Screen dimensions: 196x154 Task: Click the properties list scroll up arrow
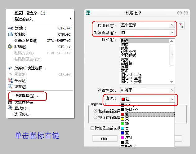[x=172, y=41]
